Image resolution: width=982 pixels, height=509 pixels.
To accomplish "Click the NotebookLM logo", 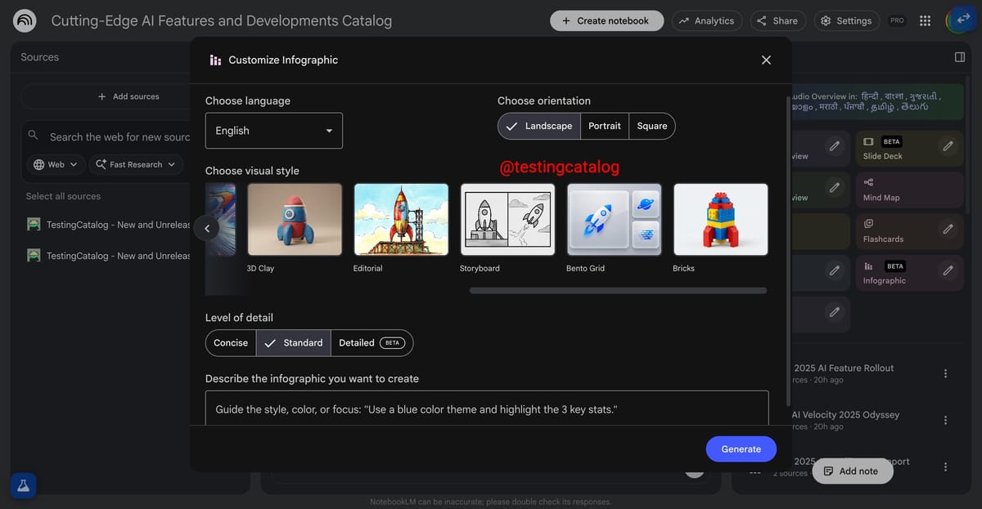I will pyautogui.click(x=24, y=20).
